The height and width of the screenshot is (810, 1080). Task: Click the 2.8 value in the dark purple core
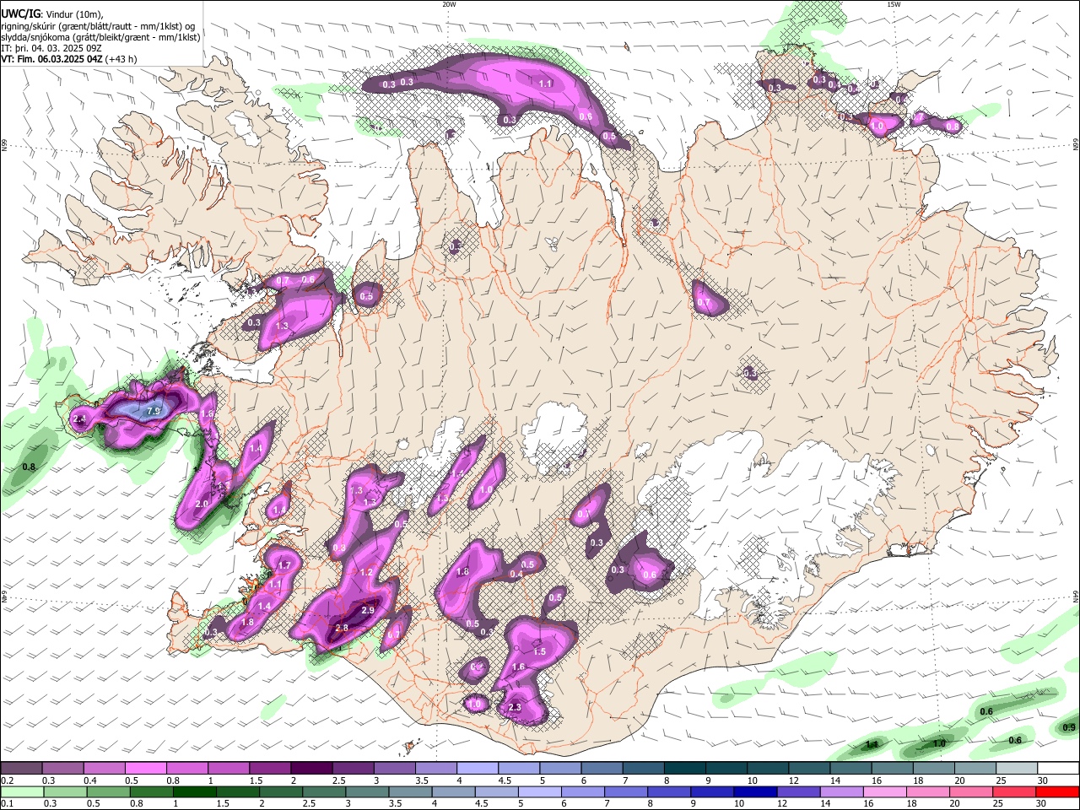point(342,628)
